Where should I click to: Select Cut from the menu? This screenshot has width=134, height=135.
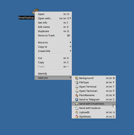pyautogui.click(x=53, y=58)
